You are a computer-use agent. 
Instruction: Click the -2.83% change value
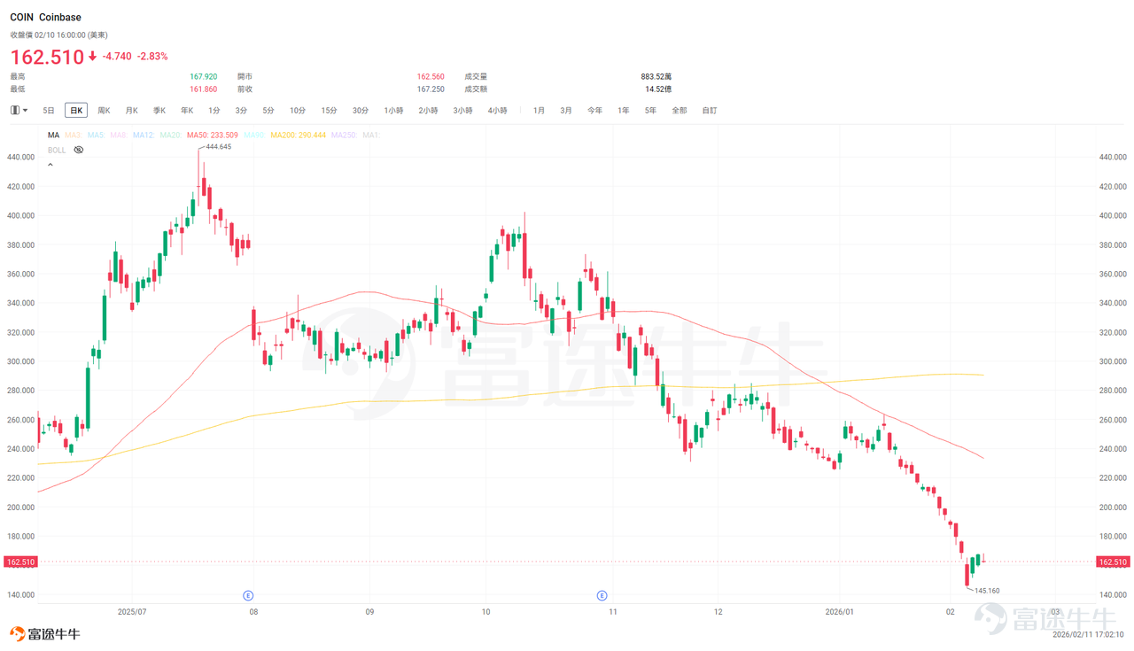pos(152,57)
